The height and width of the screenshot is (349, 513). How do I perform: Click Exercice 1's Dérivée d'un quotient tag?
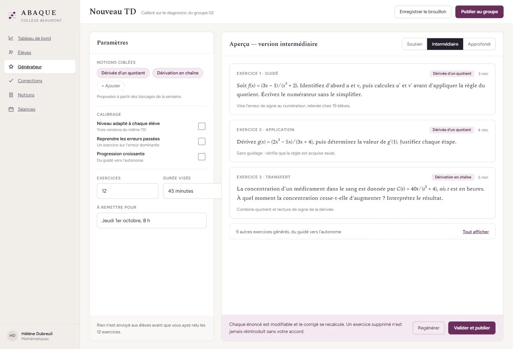pyautogui.click(x=452, y=74)
